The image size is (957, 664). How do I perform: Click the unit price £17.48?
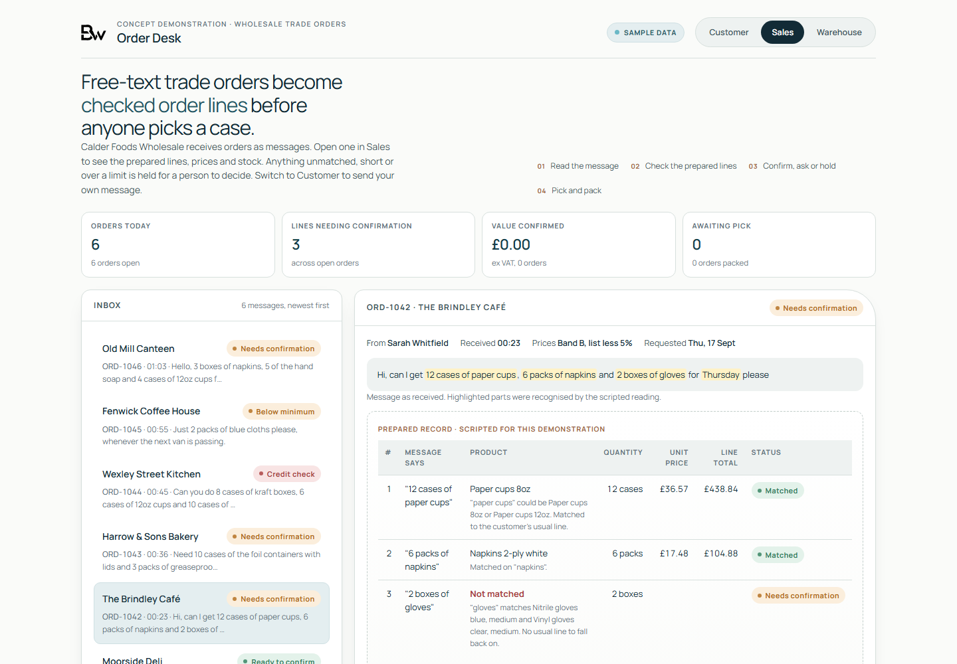[x=674, y=554]
